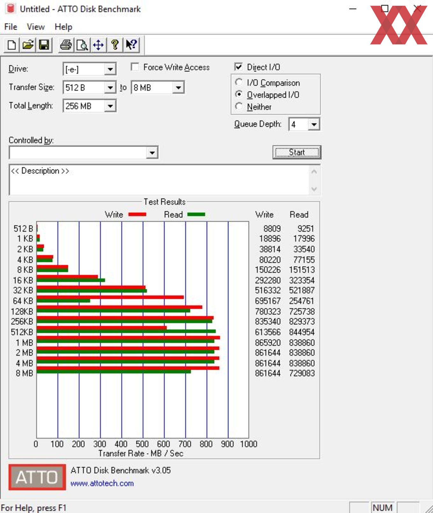Open the View menu
The height and width of the screenshot is (513, 433).
tap(36, 27)
